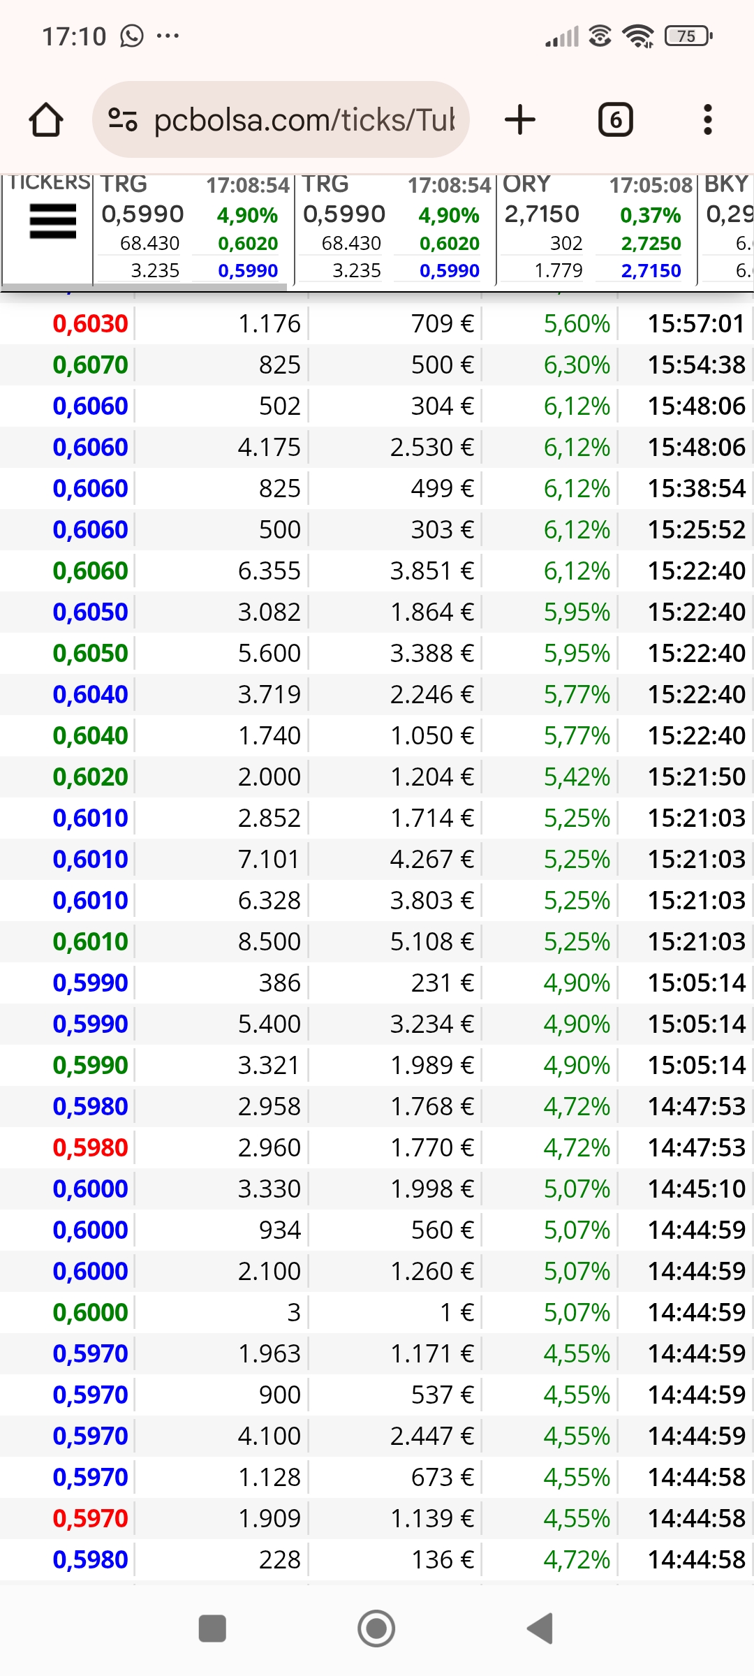This screenshot has width=754, height=1676.
Task: Select the first TRG ticker card
Action: (x=193, y=229)
